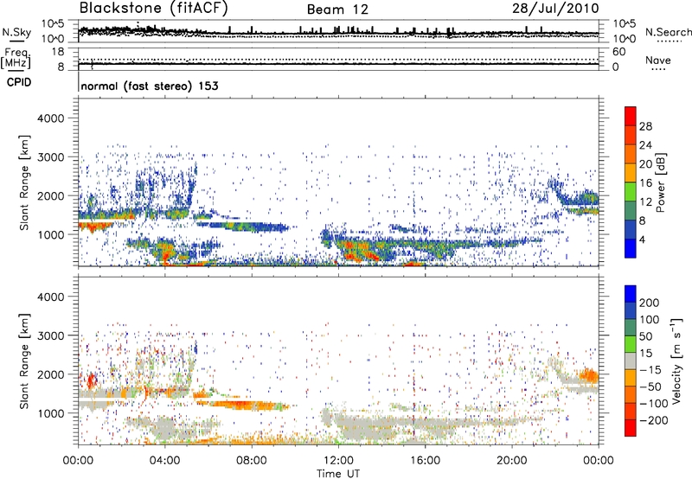The height and width of the screenshot is (479, 692).
Task: Select the Beam 12 heading
Action: 337,10
